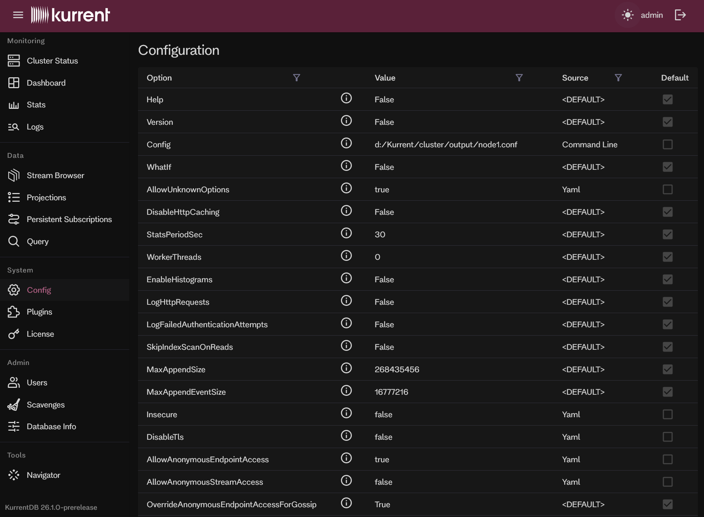This screenshot has height=517, width=704.
Task: Click the Persistent Subscriptions icon
Action: (14, 219)
